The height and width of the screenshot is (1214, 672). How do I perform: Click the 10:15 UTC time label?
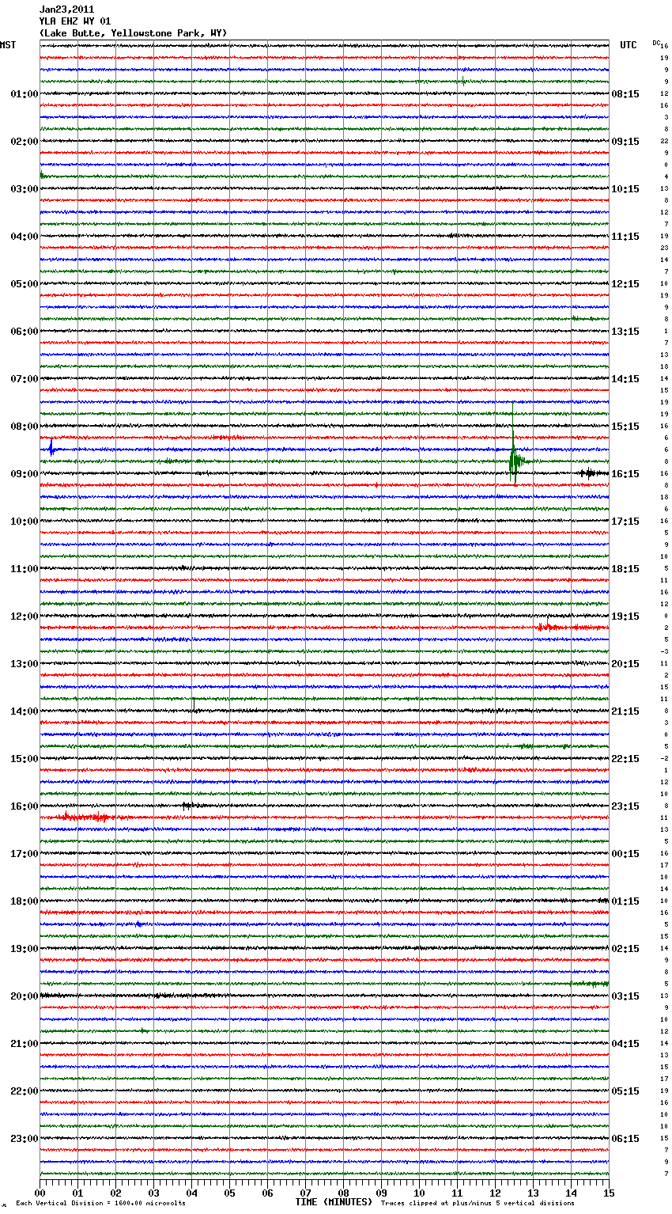[x=625, y=189]
